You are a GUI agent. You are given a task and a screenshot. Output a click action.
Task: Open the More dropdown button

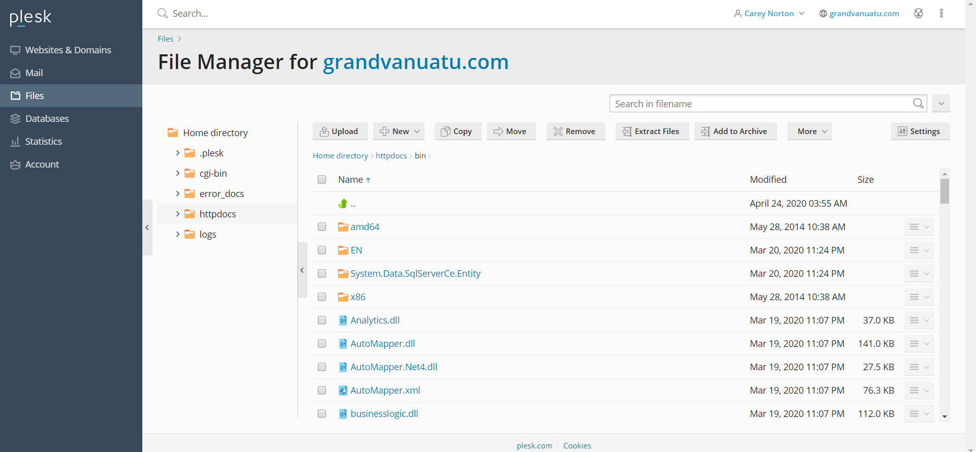pyautogui.click(x=810, y=131)
